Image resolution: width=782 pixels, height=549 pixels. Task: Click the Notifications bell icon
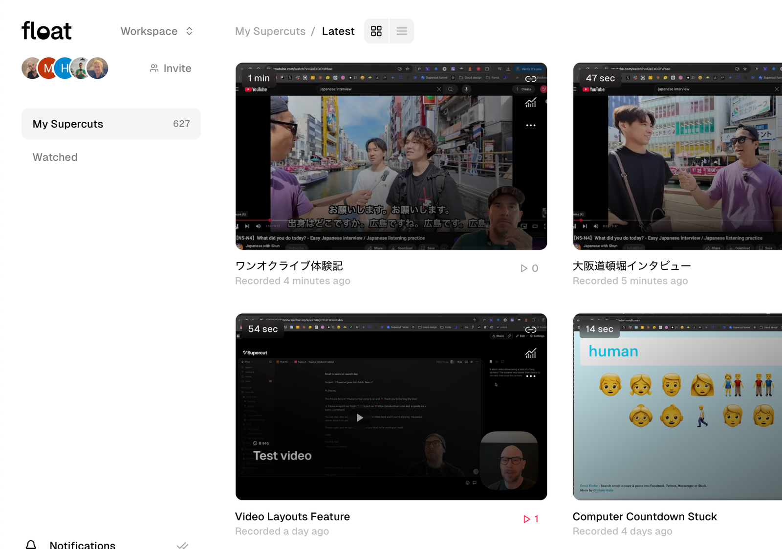click(x=31, y=545)
